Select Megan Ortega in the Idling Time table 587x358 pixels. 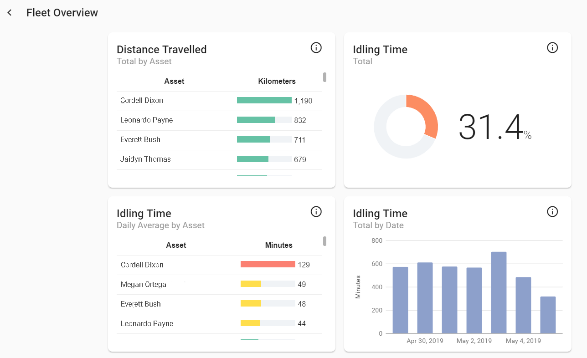point(143,284)
